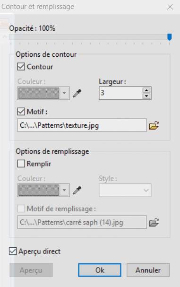Viewport: 180px width, 287px height.
Task: Uncheck the Contour checkbox
Action: click(x=21, y=67)
